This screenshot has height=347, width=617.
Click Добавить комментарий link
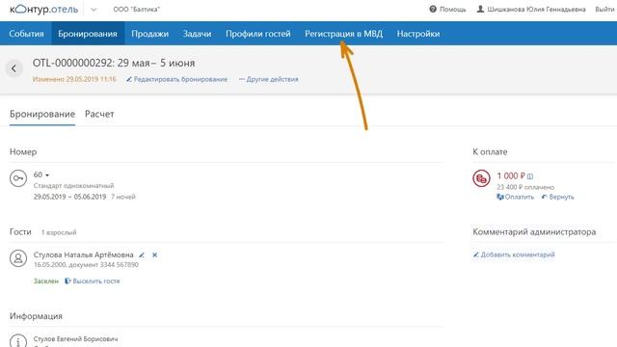[514, 254]
